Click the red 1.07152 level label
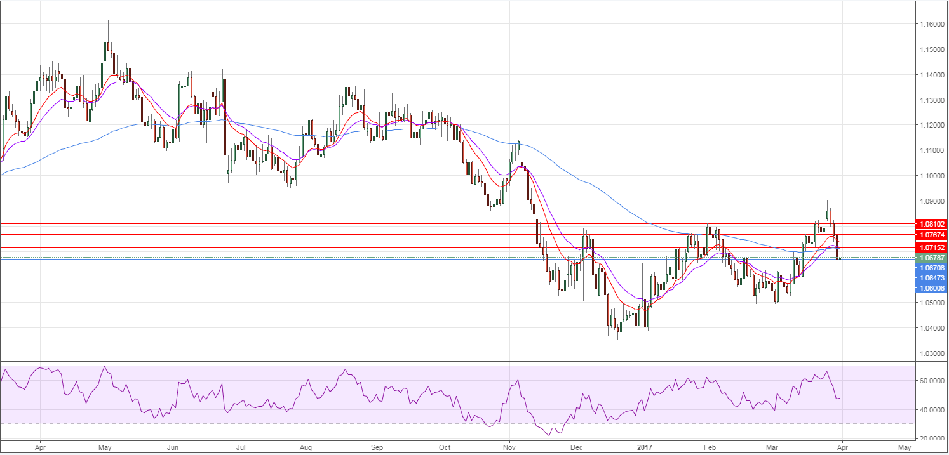The height and width of the screenshot is (455, 949). click(x=932, y=247)
